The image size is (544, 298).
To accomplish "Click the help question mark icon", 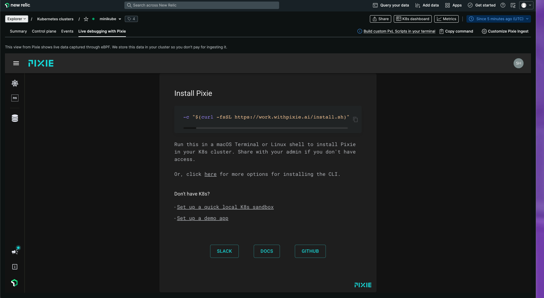I will coord(503,5).
